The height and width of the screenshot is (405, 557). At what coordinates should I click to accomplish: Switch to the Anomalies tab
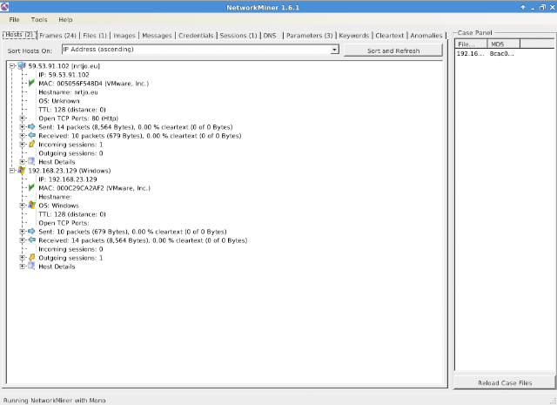click(x=426, y=35)
